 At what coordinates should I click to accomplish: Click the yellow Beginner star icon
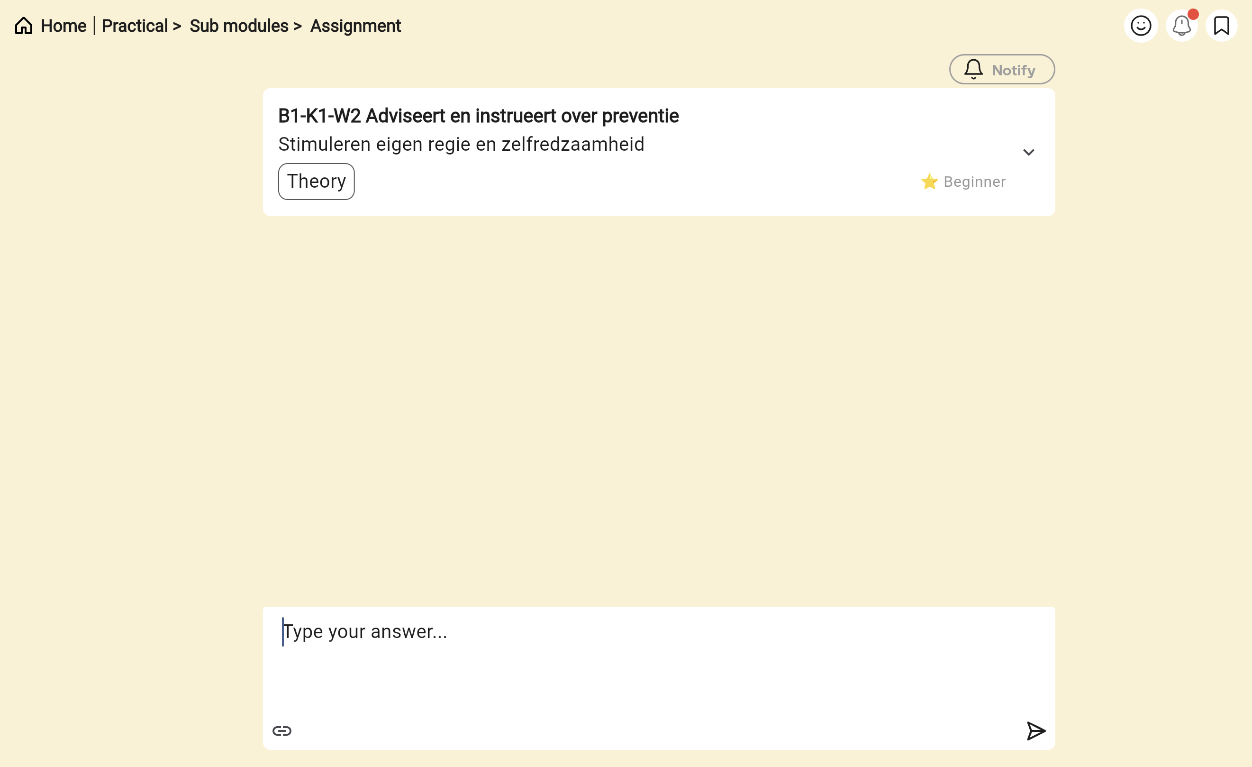coord(929,182)
